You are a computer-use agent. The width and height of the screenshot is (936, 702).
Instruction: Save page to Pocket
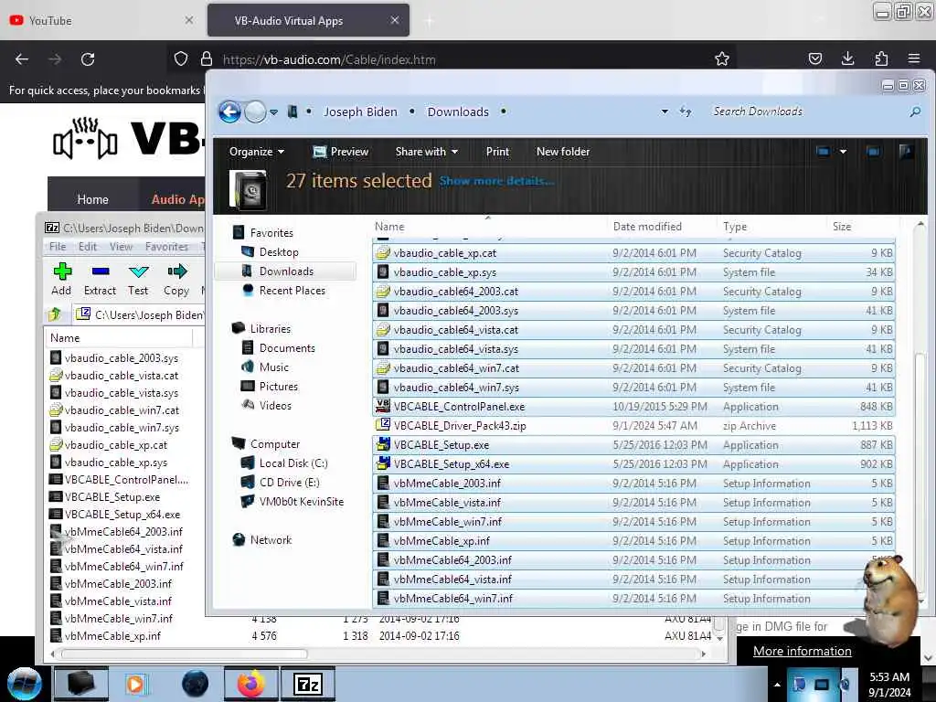coord(814,58)
